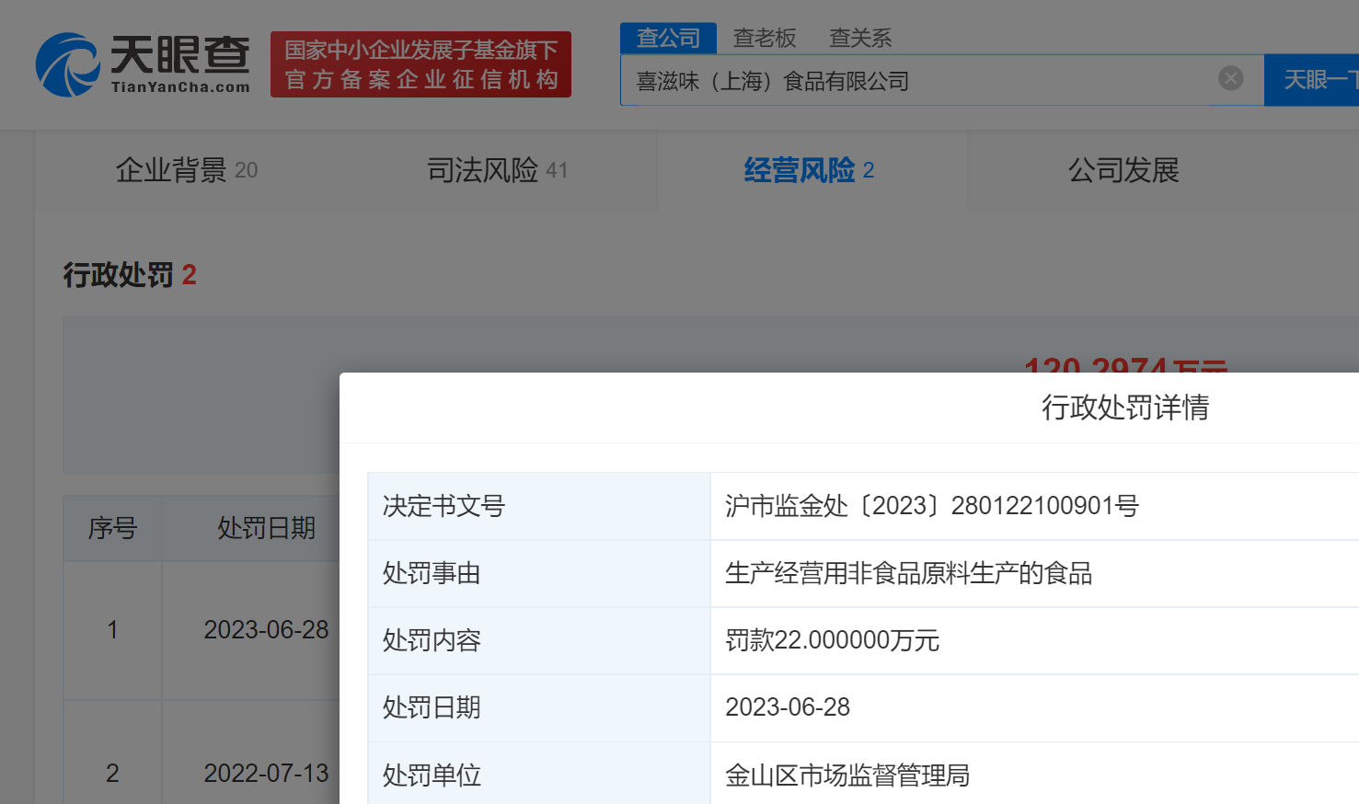Click the 行政处罚详情 dialog title

1124,408
